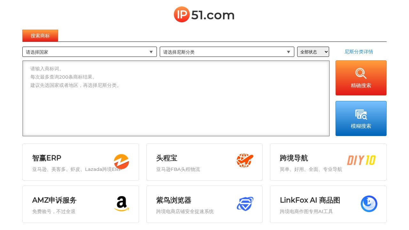Open the 请选择尼斯分类 classification dropdown
Viewport: 409px width, 230px height.
pos(227,52)
